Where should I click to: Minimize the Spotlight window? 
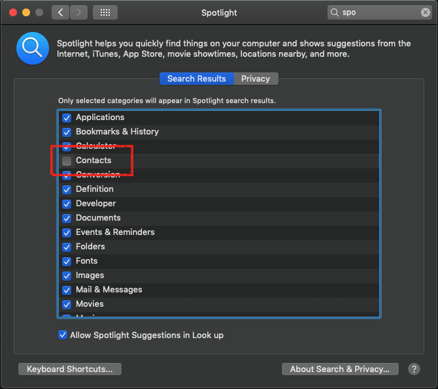click(26, 12)
